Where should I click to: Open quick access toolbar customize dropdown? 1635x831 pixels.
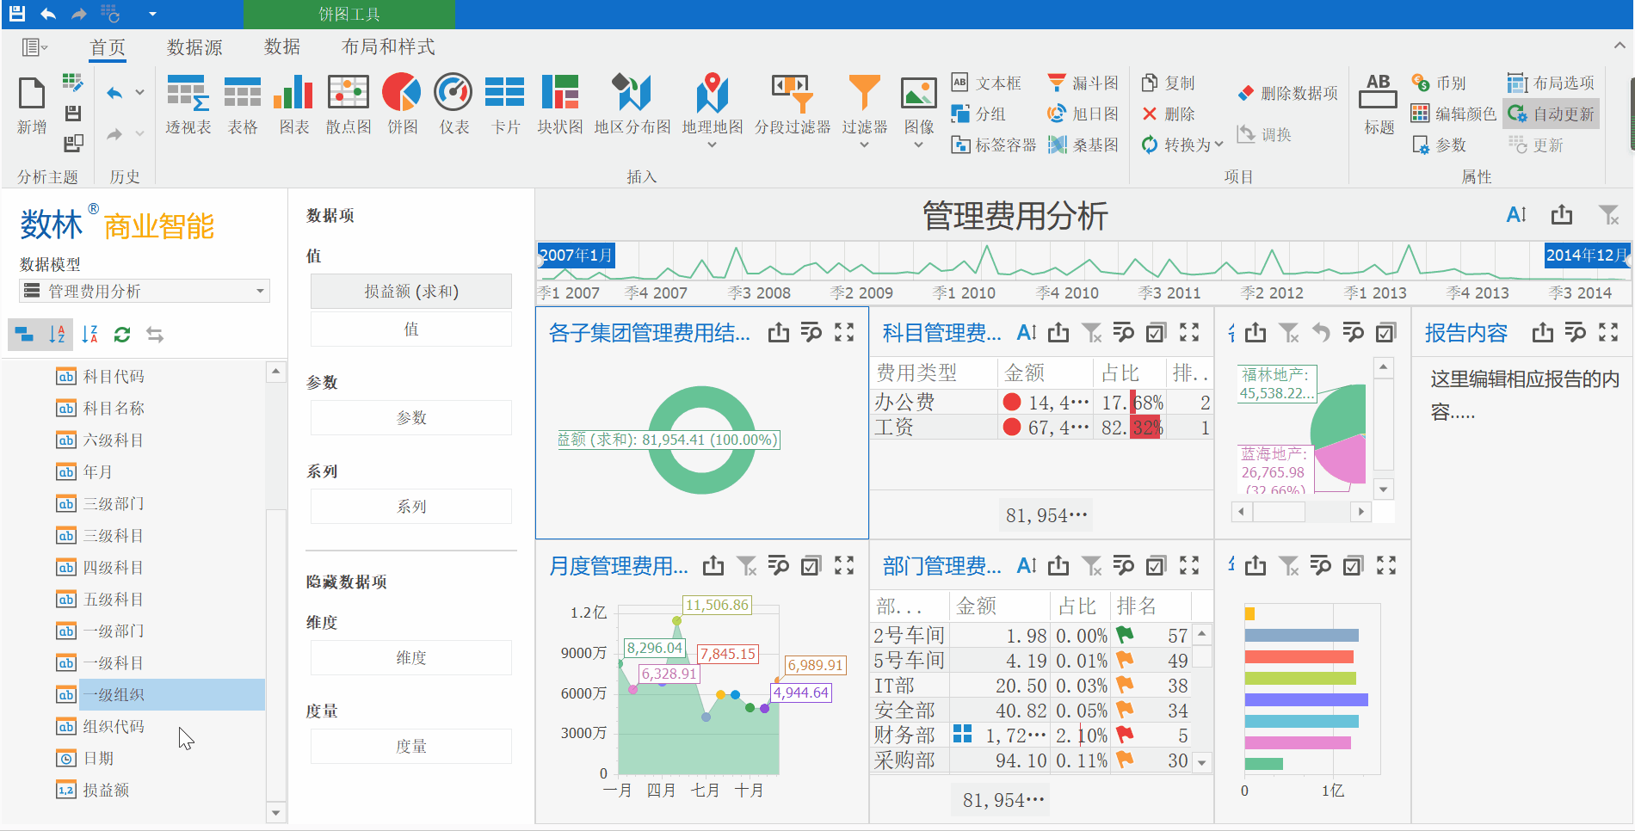click(x=152, y=14)
